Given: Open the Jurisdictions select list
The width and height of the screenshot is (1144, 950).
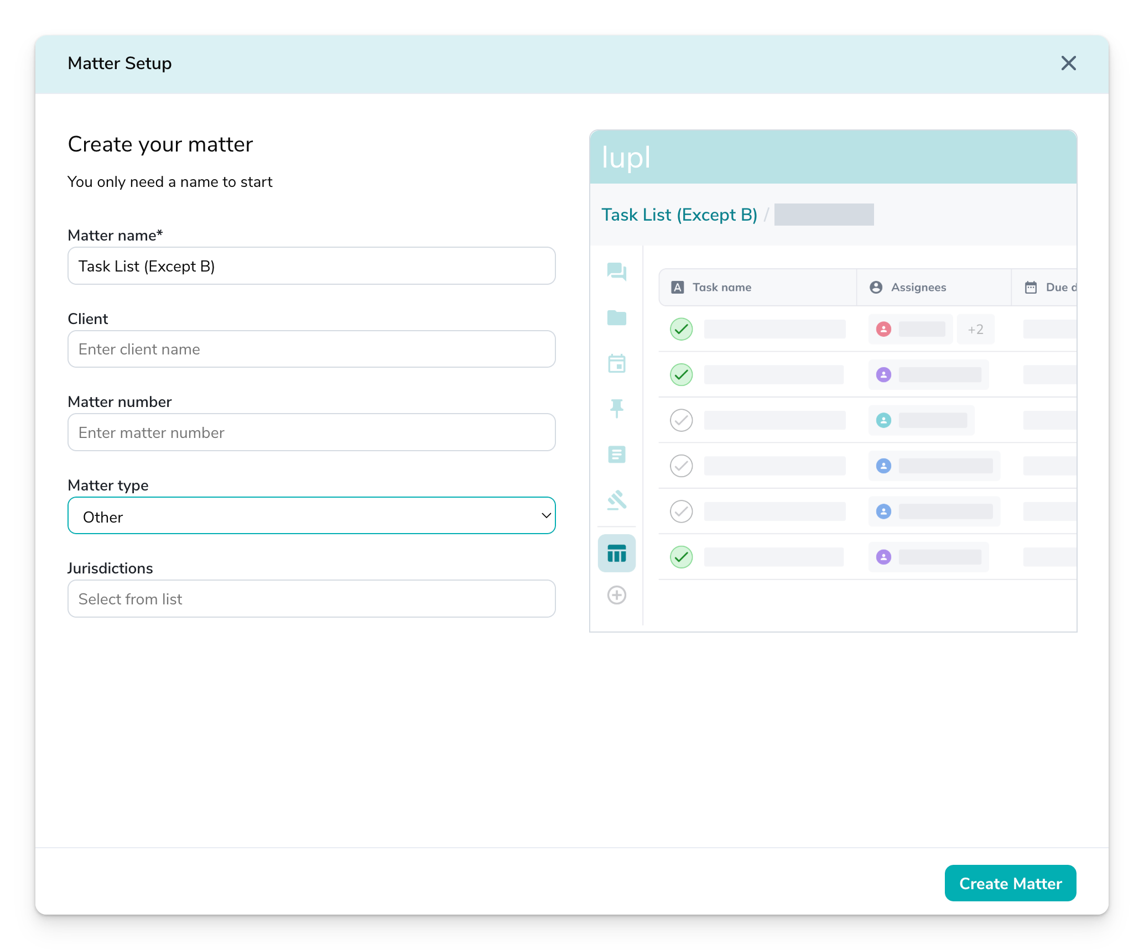Looking at the screenshot, I should pos(311,599).
